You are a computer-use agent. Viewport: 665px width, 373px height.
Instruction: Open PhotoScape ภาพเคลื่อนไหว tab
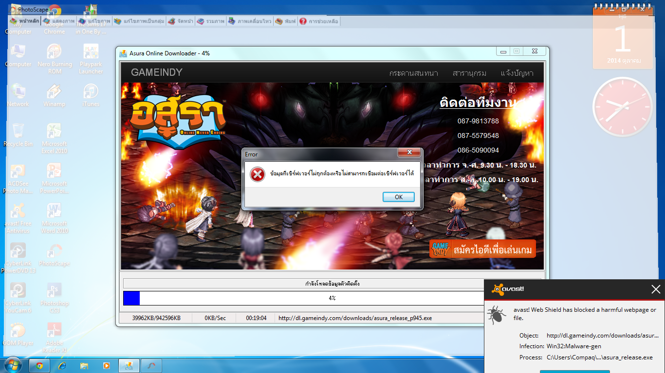click(250, 21)
